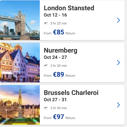The height and width of the screenshot is (127, 127).
Task: Click the 3 hr 25 min flight duration
Action: (x=59, y=23)
